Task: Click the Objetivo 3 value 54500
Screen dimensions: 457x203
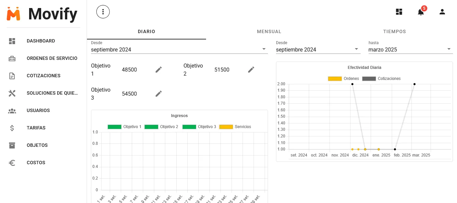Action: click(129, 94)
